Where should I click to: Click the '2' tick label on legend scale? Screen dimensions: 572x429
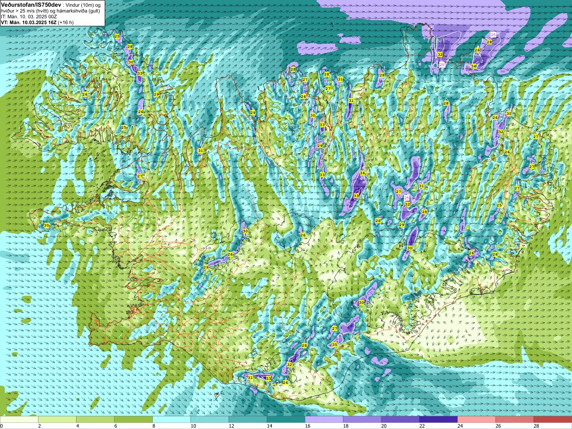[x=40, y=426]
